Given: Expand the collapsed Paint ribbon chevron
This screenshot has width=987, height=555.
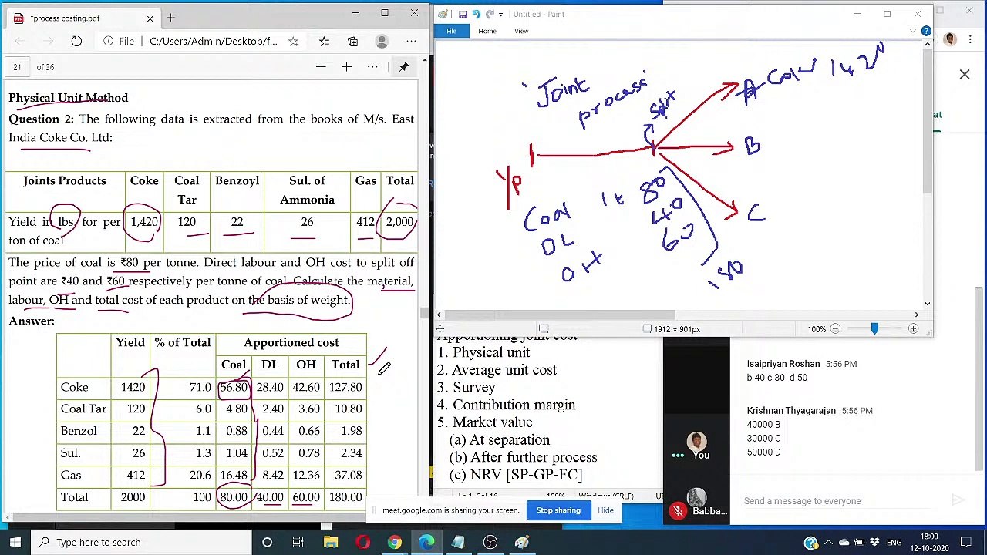Looking at the screenshot, I should click(914, 31).
